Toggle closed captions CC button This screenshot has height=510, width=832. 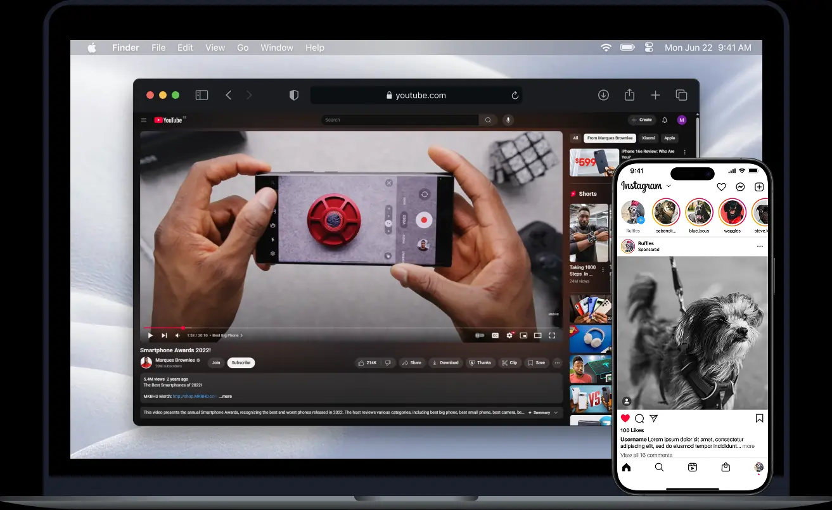tap(496, 335)
